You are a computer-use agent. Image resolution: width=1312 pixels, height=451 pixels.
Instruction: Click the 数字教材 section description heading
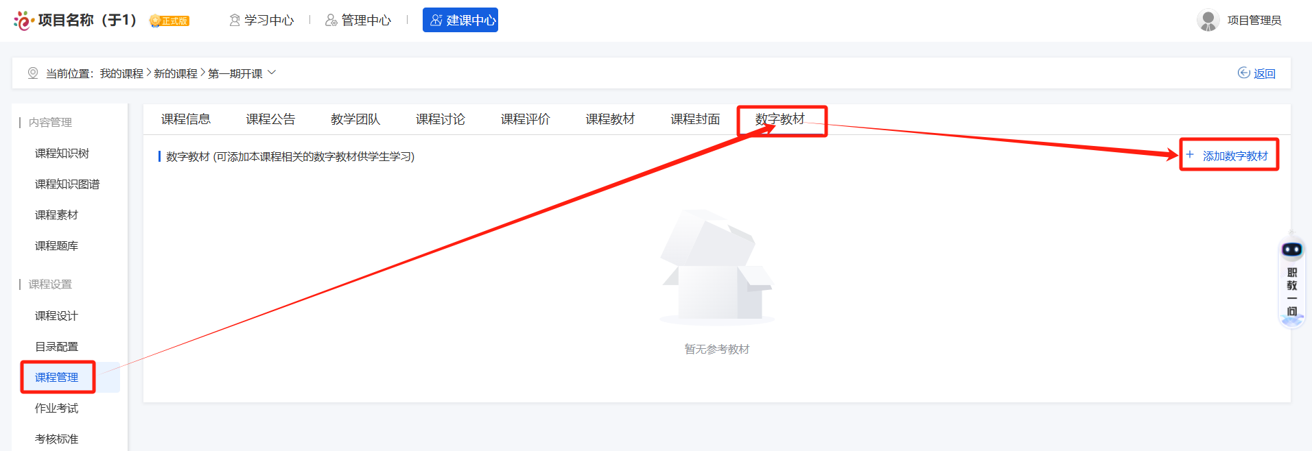point(290,157)
